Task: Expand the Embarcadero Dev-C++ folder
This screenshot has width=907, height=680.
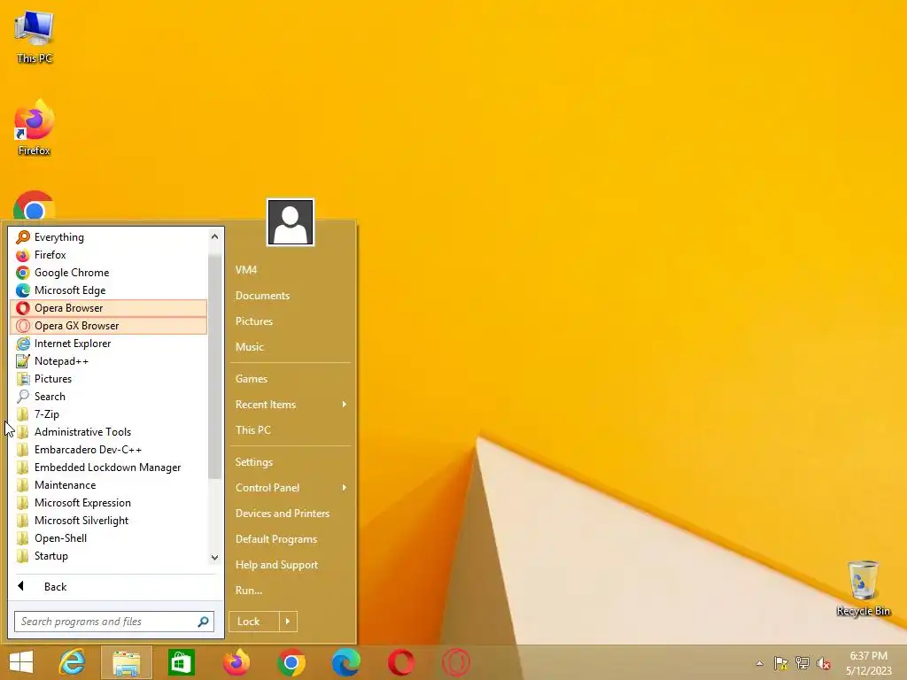Action: pos(108,450)
